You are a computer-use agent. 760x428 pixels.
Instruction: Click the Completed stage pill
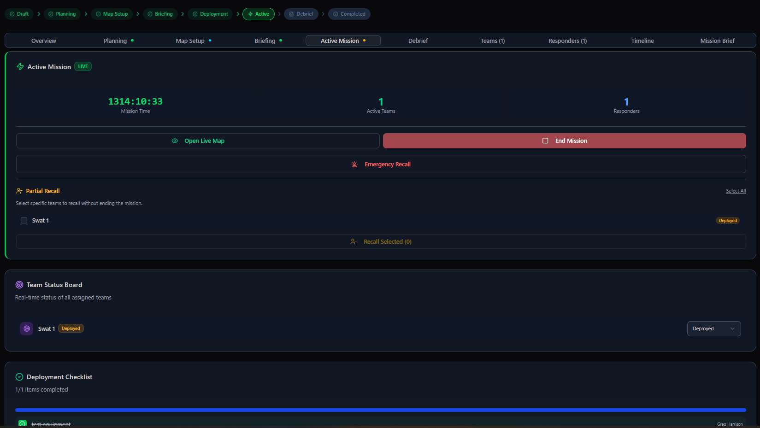coord(349,14)
